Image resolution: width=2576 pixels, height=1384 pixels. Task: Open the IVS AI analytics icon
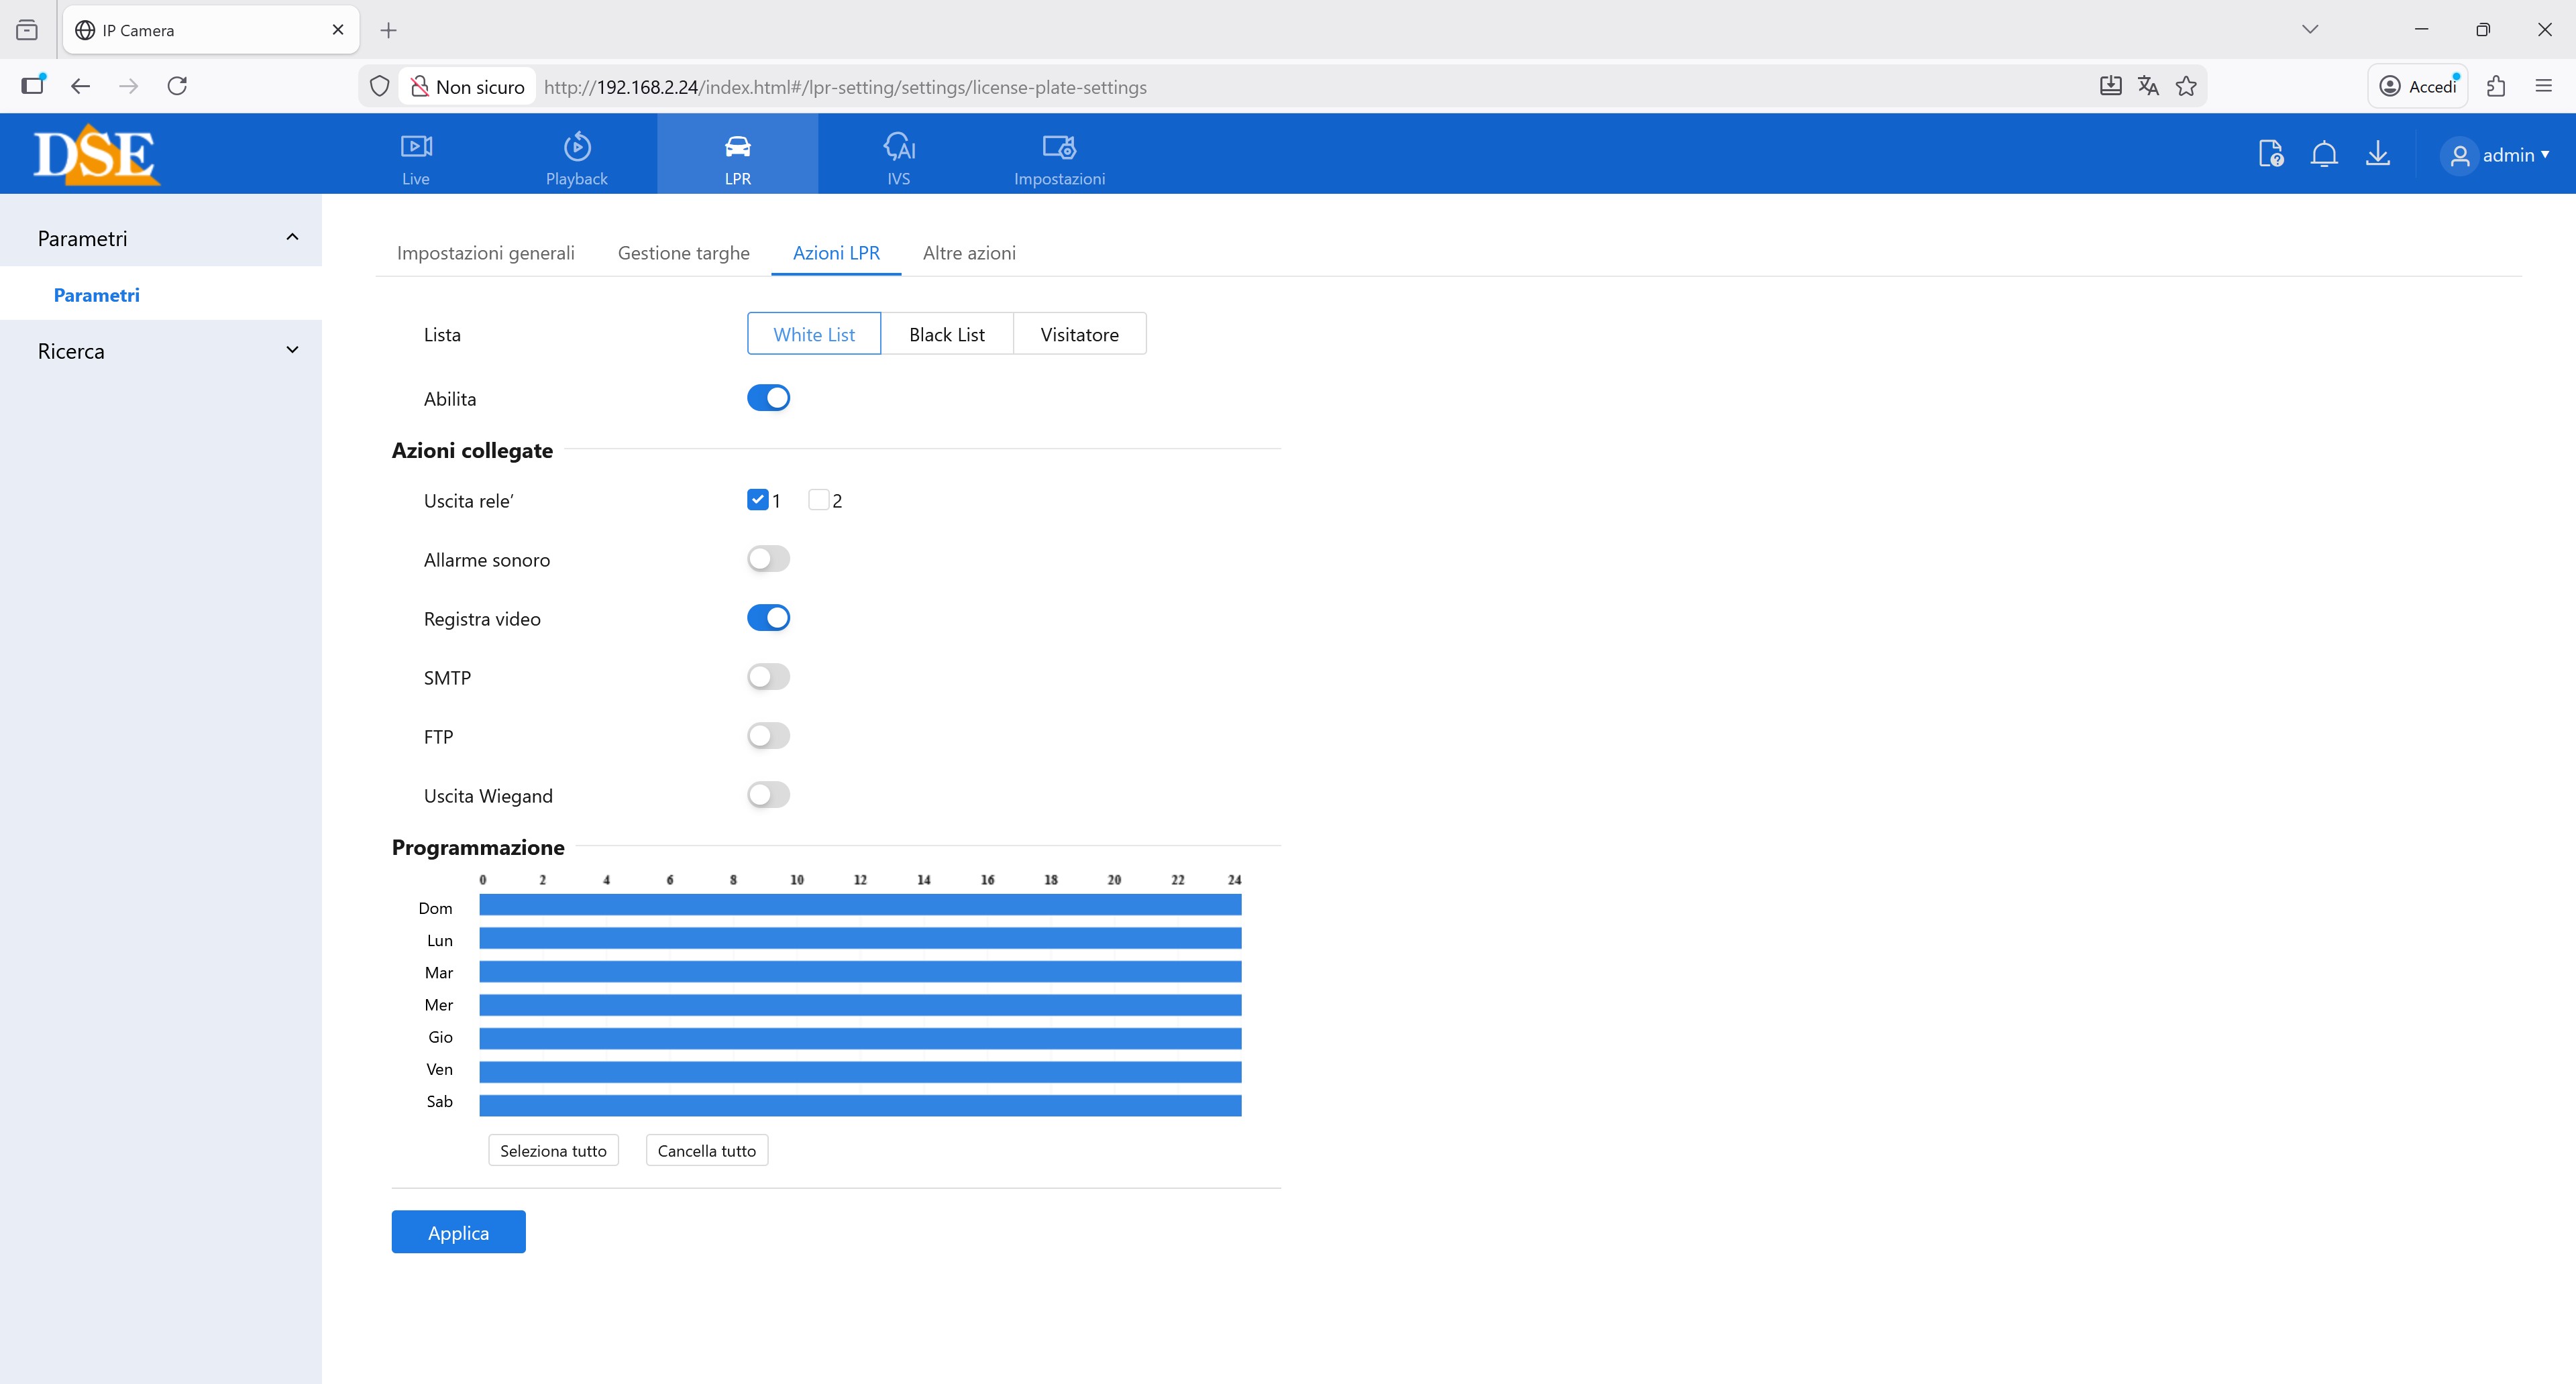[x=898, y=148]
